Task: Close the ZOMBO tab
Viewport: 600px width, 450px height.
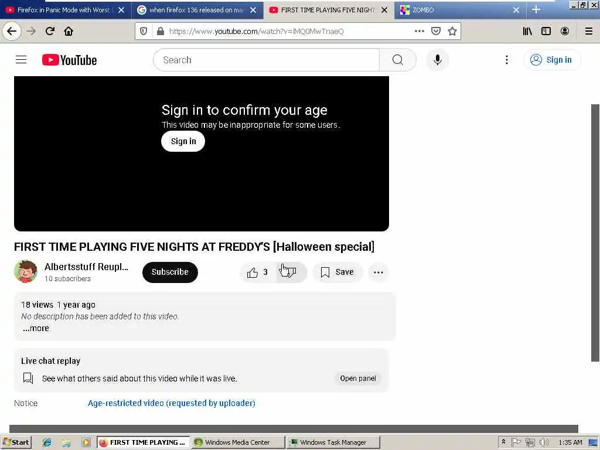Action: point(516,10)
